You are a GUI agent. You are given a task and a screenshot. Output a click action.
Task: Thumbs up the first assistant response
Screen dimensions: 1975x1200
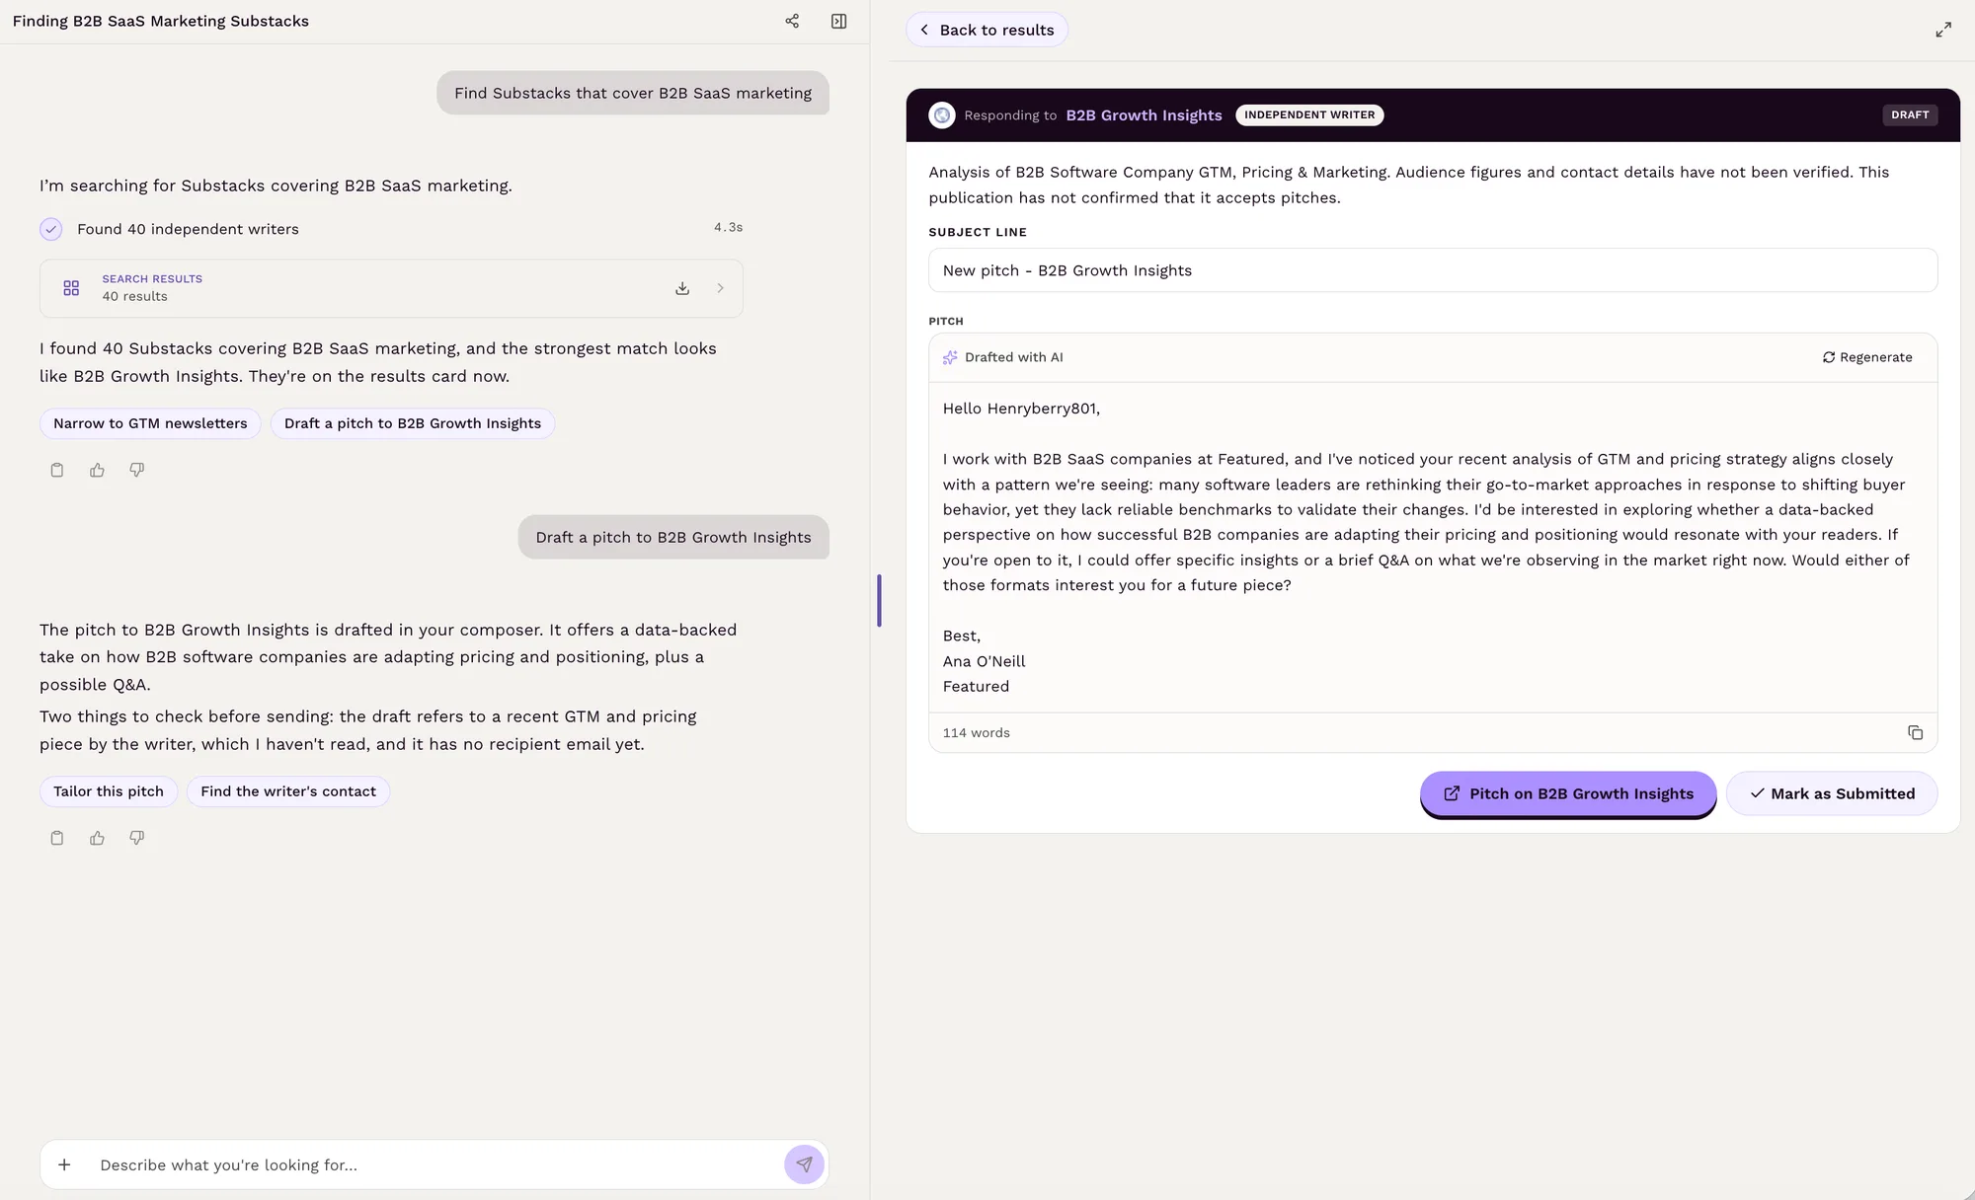point(97,470)
